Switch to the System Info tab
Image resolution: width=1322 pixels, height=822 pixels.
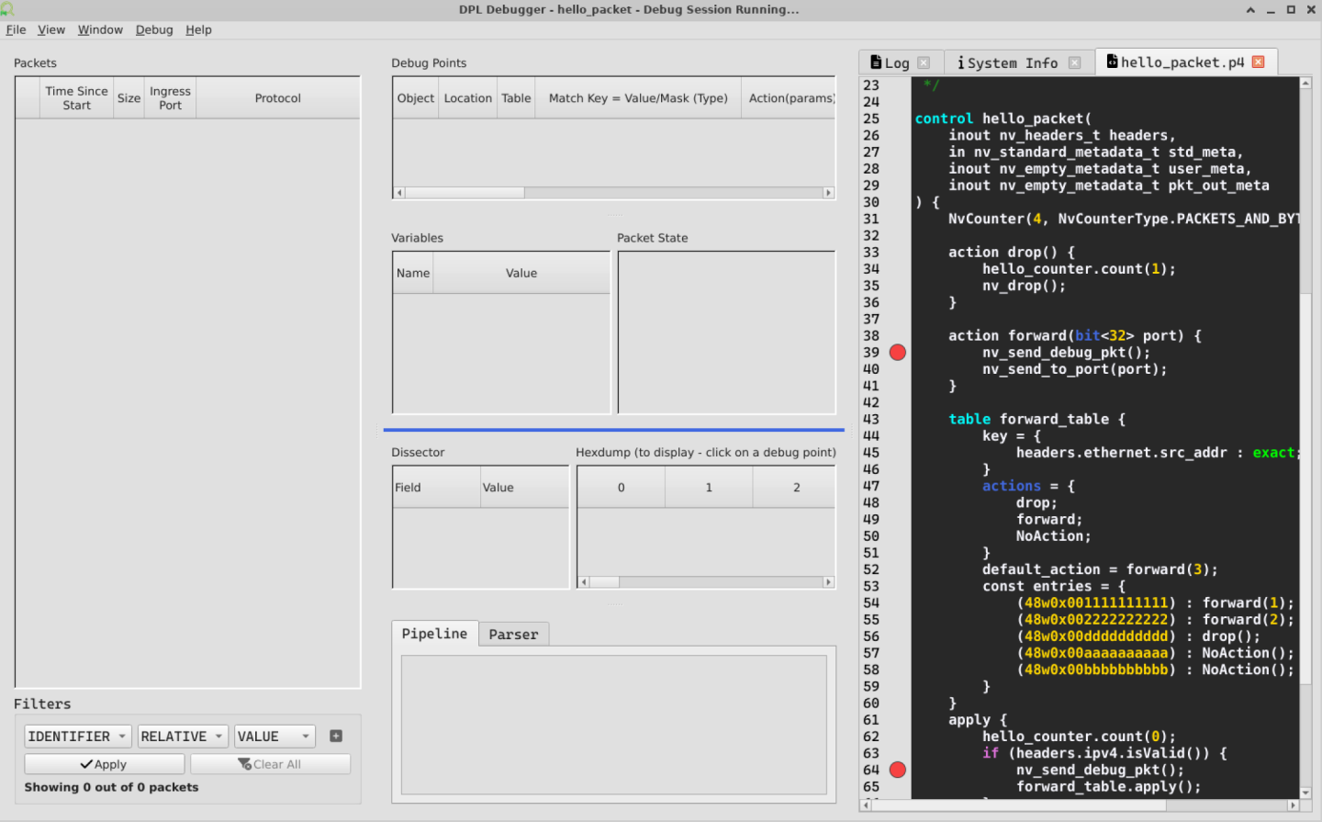coord(1012,62)
